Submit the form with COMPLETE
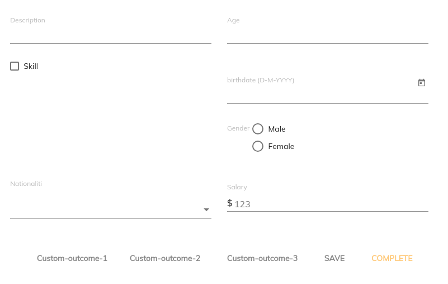This screenshot has width=448, height=284. click(392, 258)
